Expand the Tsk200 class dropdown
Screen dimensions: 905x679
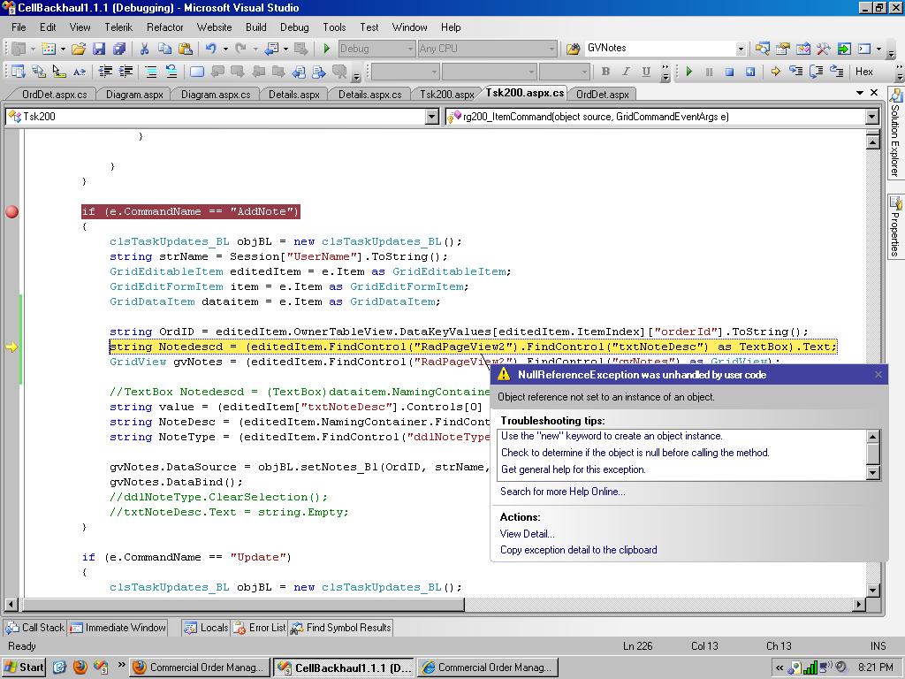[x=431, y=117]
